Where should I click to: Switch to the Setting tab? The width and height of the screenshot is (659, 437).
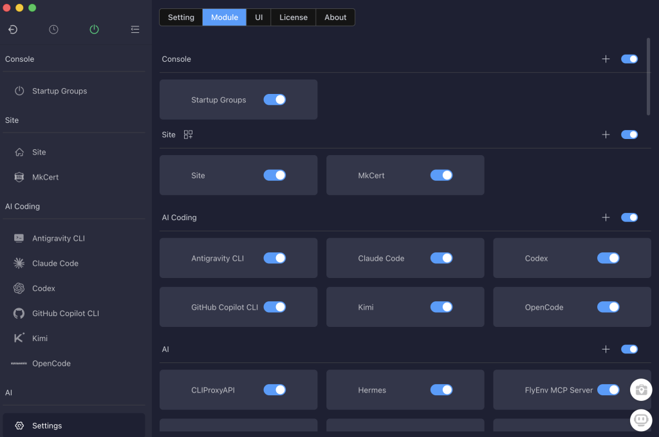tap(181, 17)
